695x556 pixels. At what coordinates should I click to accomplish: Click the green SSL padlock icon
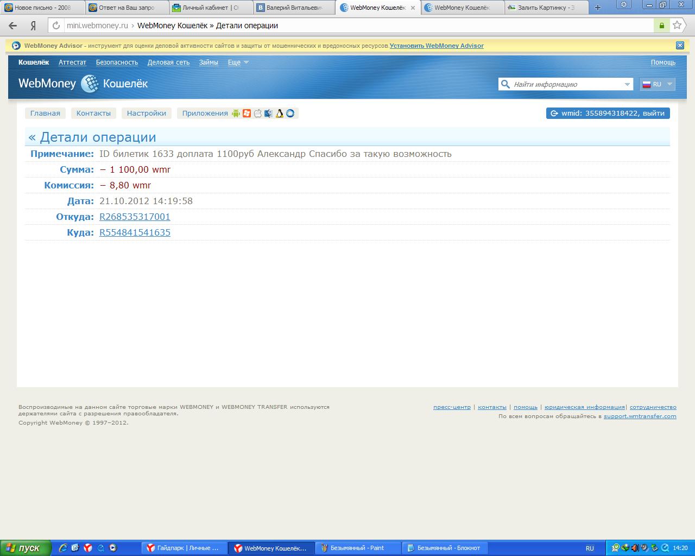[661, 26]
